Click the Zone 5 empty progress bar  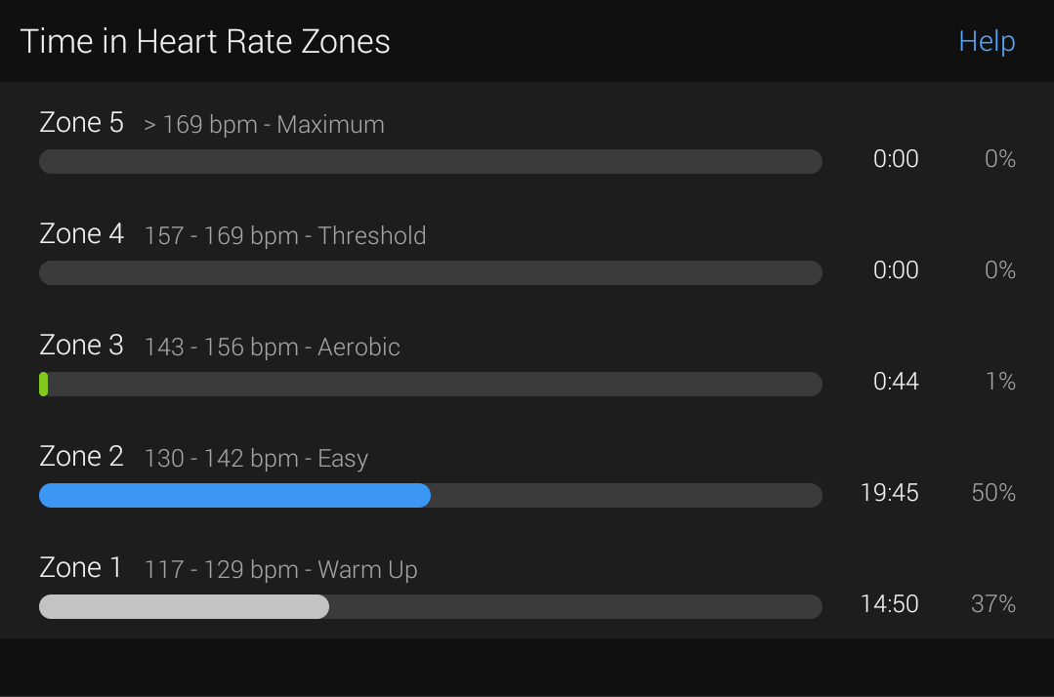[x=430, y=162]
